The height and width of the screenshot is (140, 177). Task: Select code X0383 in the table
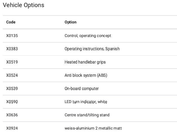12,49
